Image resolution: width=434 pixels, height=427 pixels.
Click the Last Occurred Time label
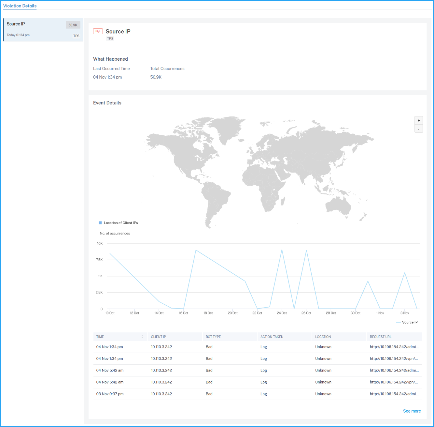click(111, 69)
